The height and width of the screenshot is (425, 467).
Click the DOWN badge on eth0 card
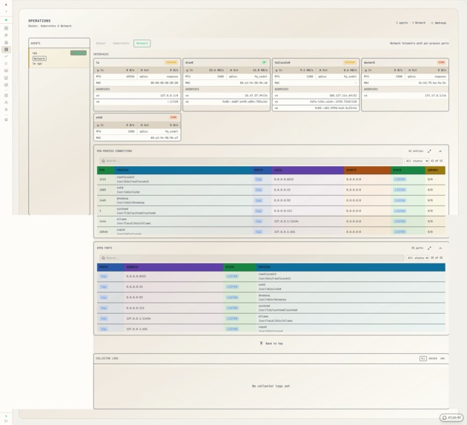pos(173,117)
